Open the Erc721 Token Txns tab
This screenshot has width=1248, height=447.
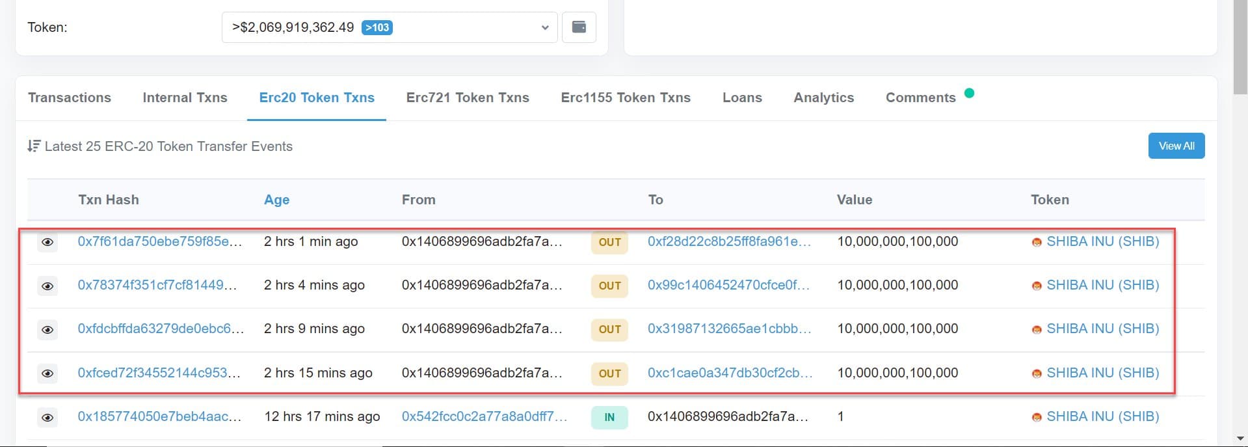pyautogui.click(x=468, y=98)
